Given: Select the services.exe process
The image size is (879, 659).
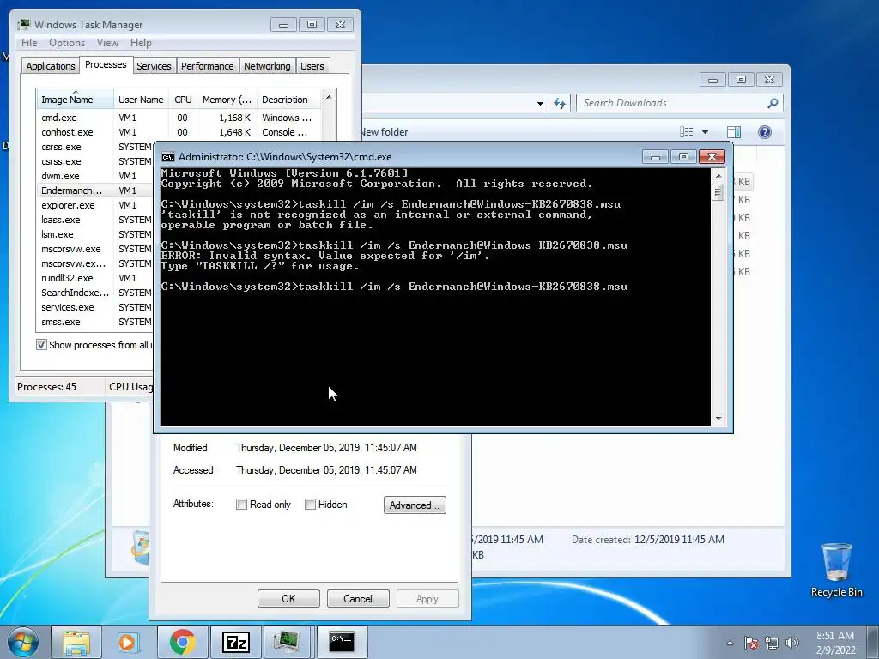Looking at the screenshot, I should (95, 307).
